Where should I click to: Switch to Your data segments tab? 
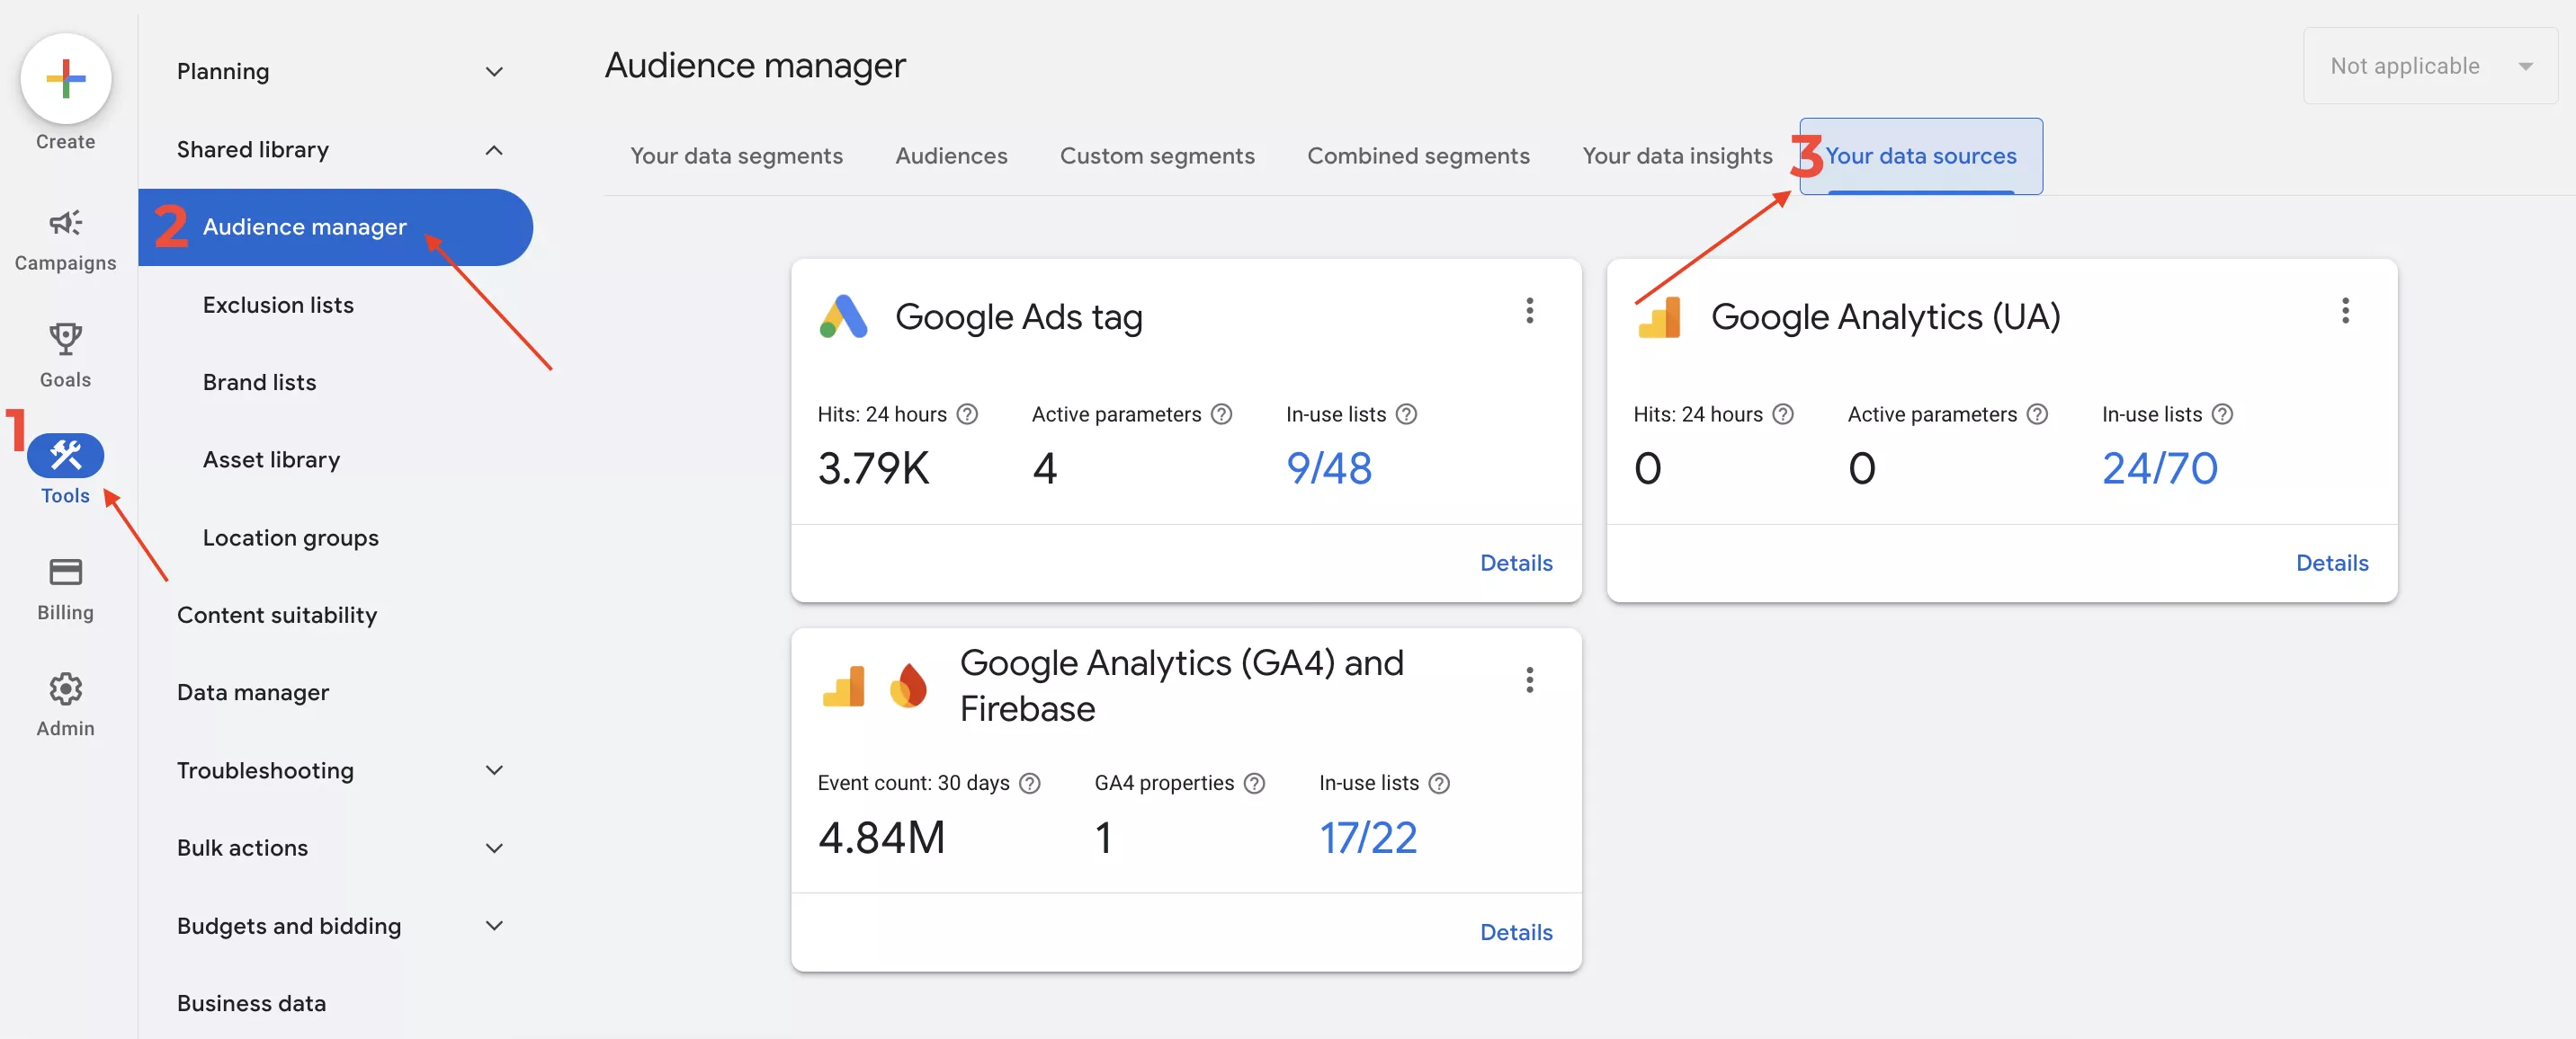coord(736,155)
